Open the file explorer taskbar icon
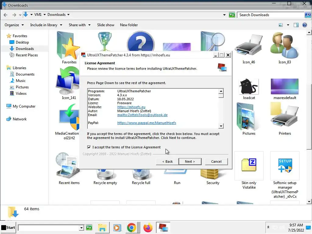The height and width of the screenshot is (234, 312). tap(102, 227)
